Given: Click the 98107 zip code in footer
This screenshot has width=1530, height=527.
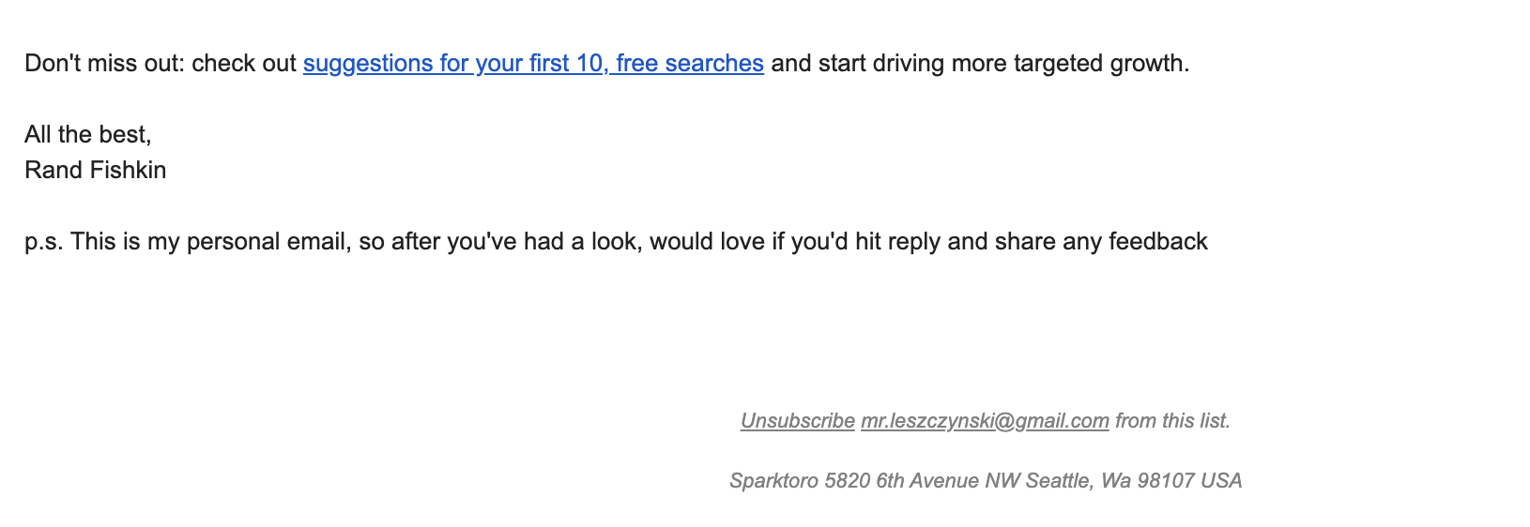Looking at the screenshot, I should (x=1165, y=481).
